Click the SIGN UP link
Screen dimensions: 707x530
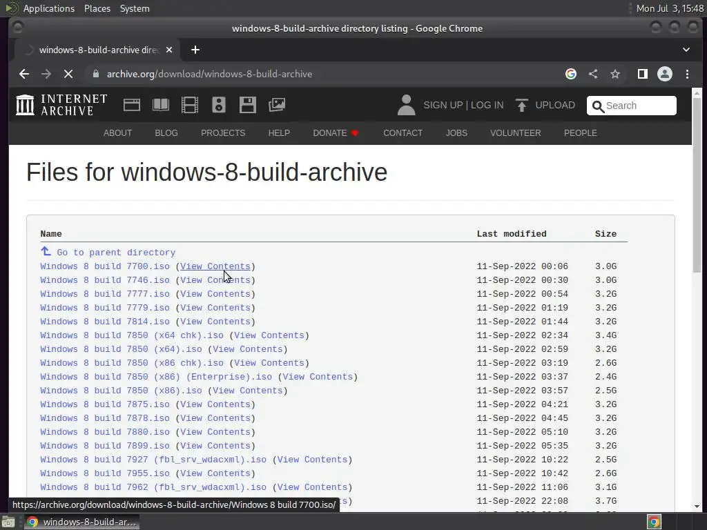tap(443, 105)
